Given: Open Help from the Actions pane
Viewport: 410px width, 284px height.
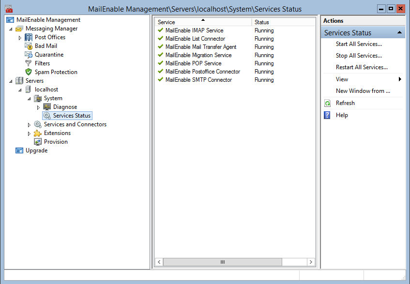Looking at the screenshot, I should tap(342, 115).
